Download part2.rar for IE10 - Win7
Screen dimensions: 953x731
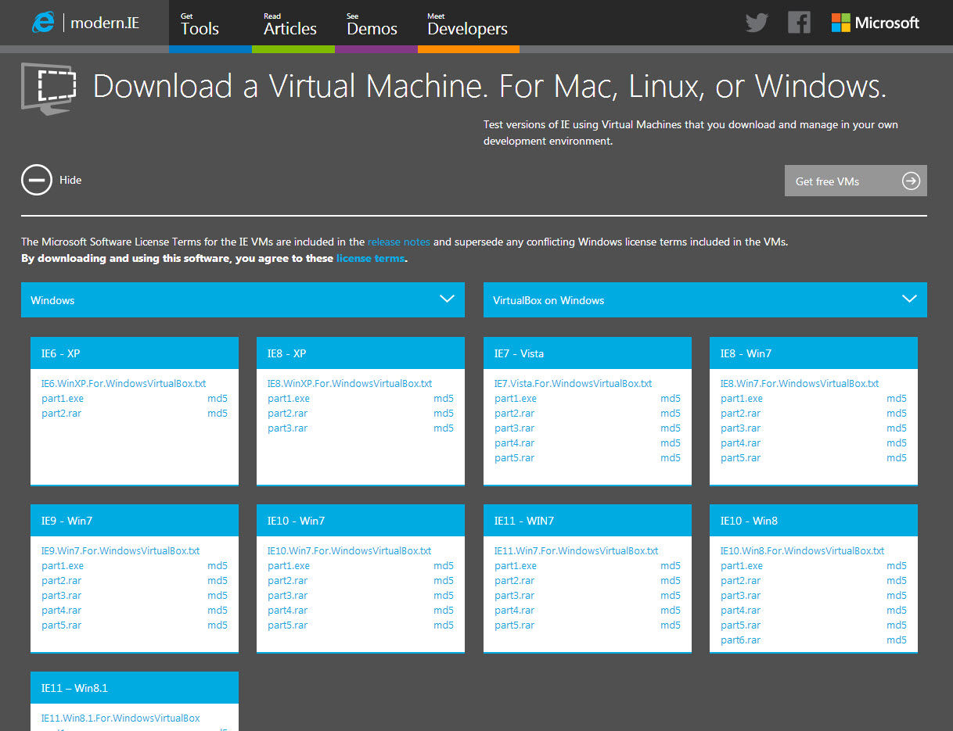click(287, 580)
